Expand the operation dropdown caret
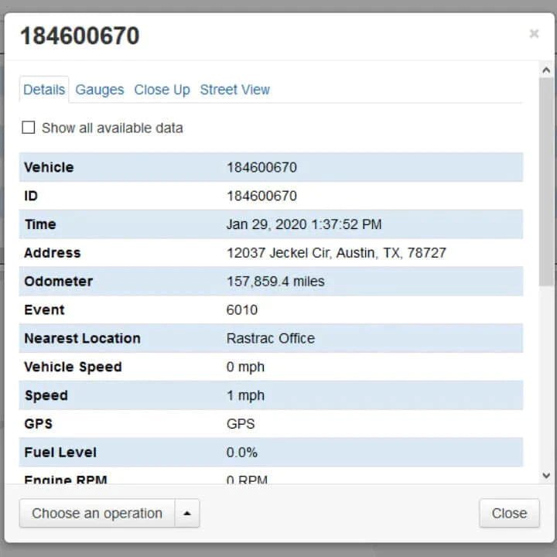 click(187, 513)
